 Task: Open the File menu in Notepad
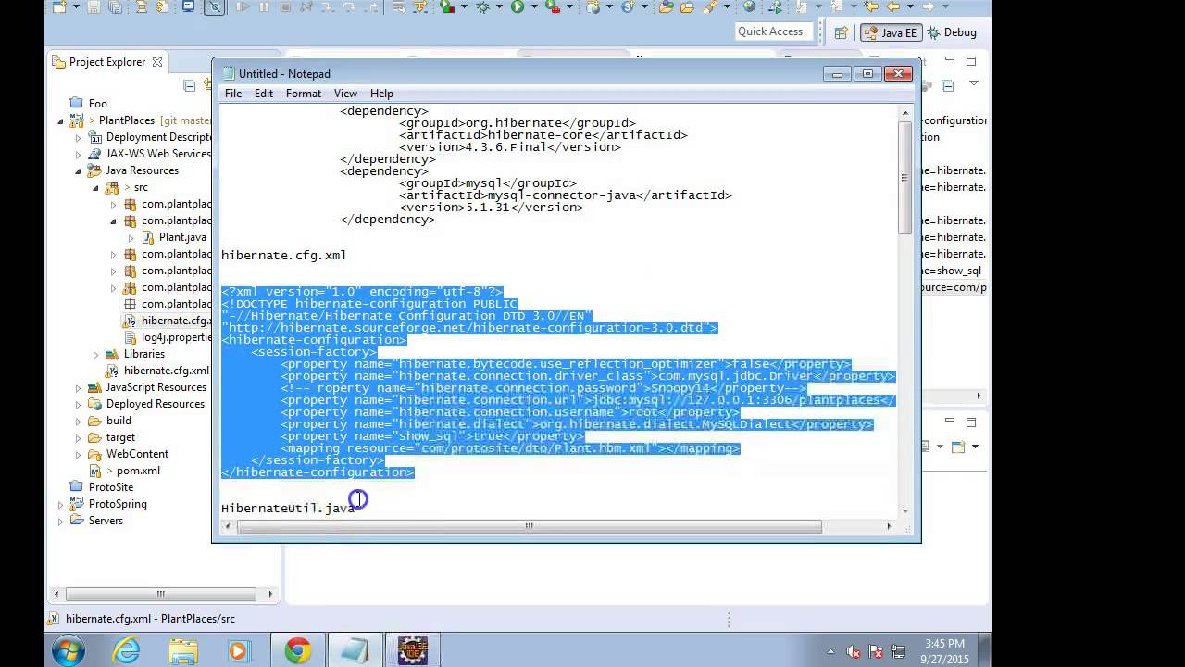(x=233, y=94)
